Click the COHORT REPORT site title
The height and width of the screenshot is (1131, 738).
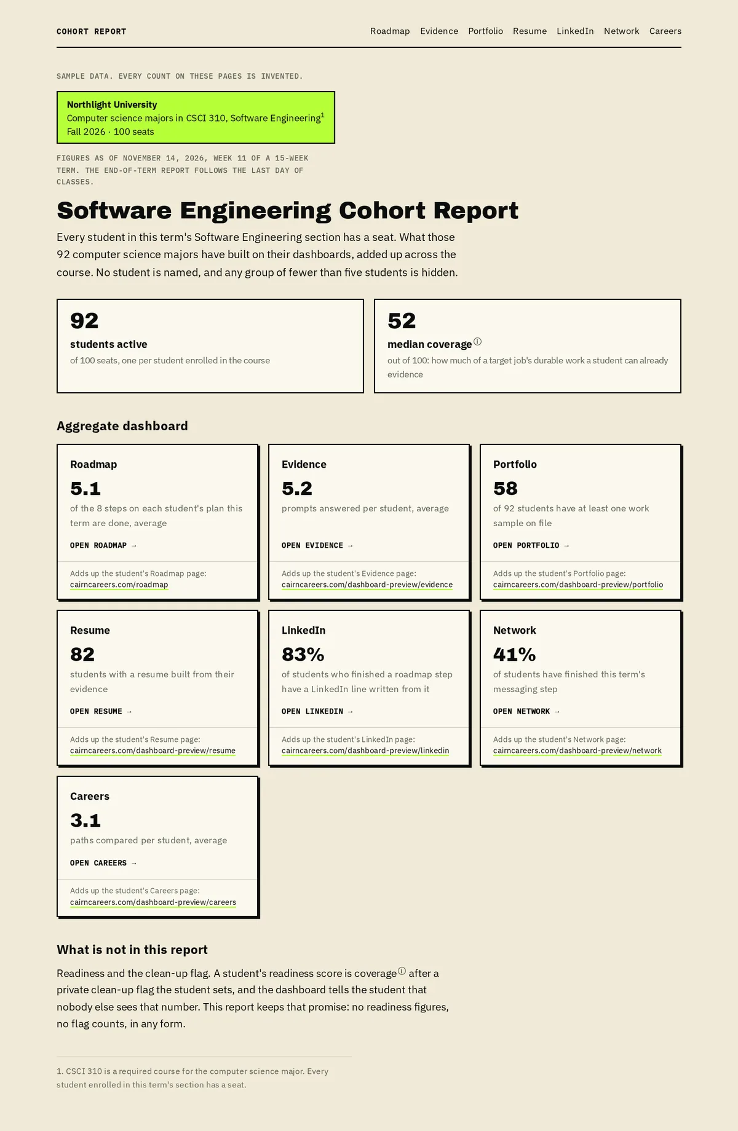pyautogui.click(x=92, y=31)
